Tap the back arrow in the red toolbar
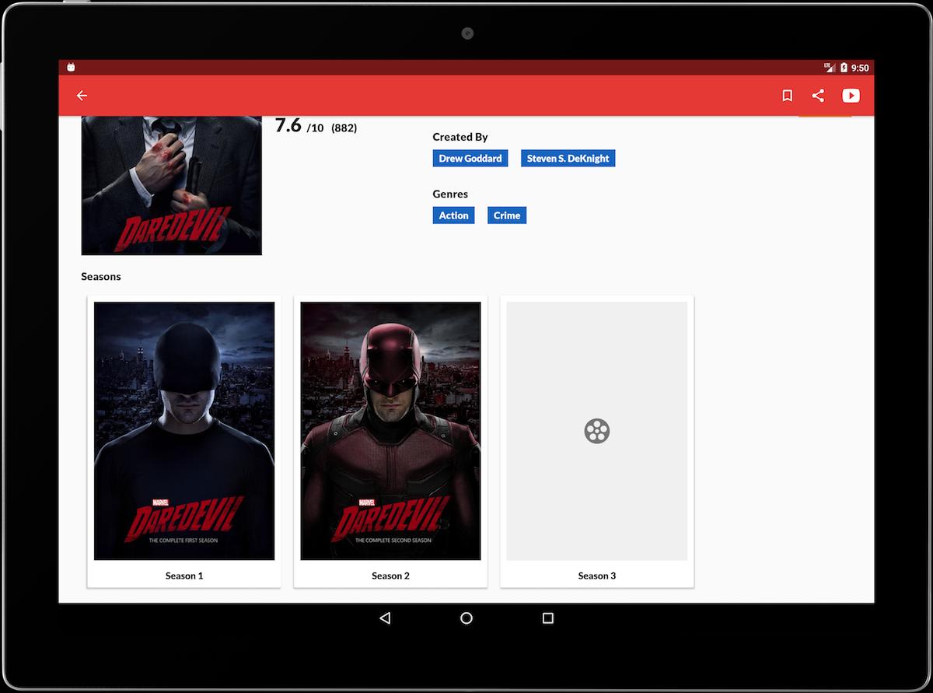The image size is (933, 693). (x=82, y=96)
